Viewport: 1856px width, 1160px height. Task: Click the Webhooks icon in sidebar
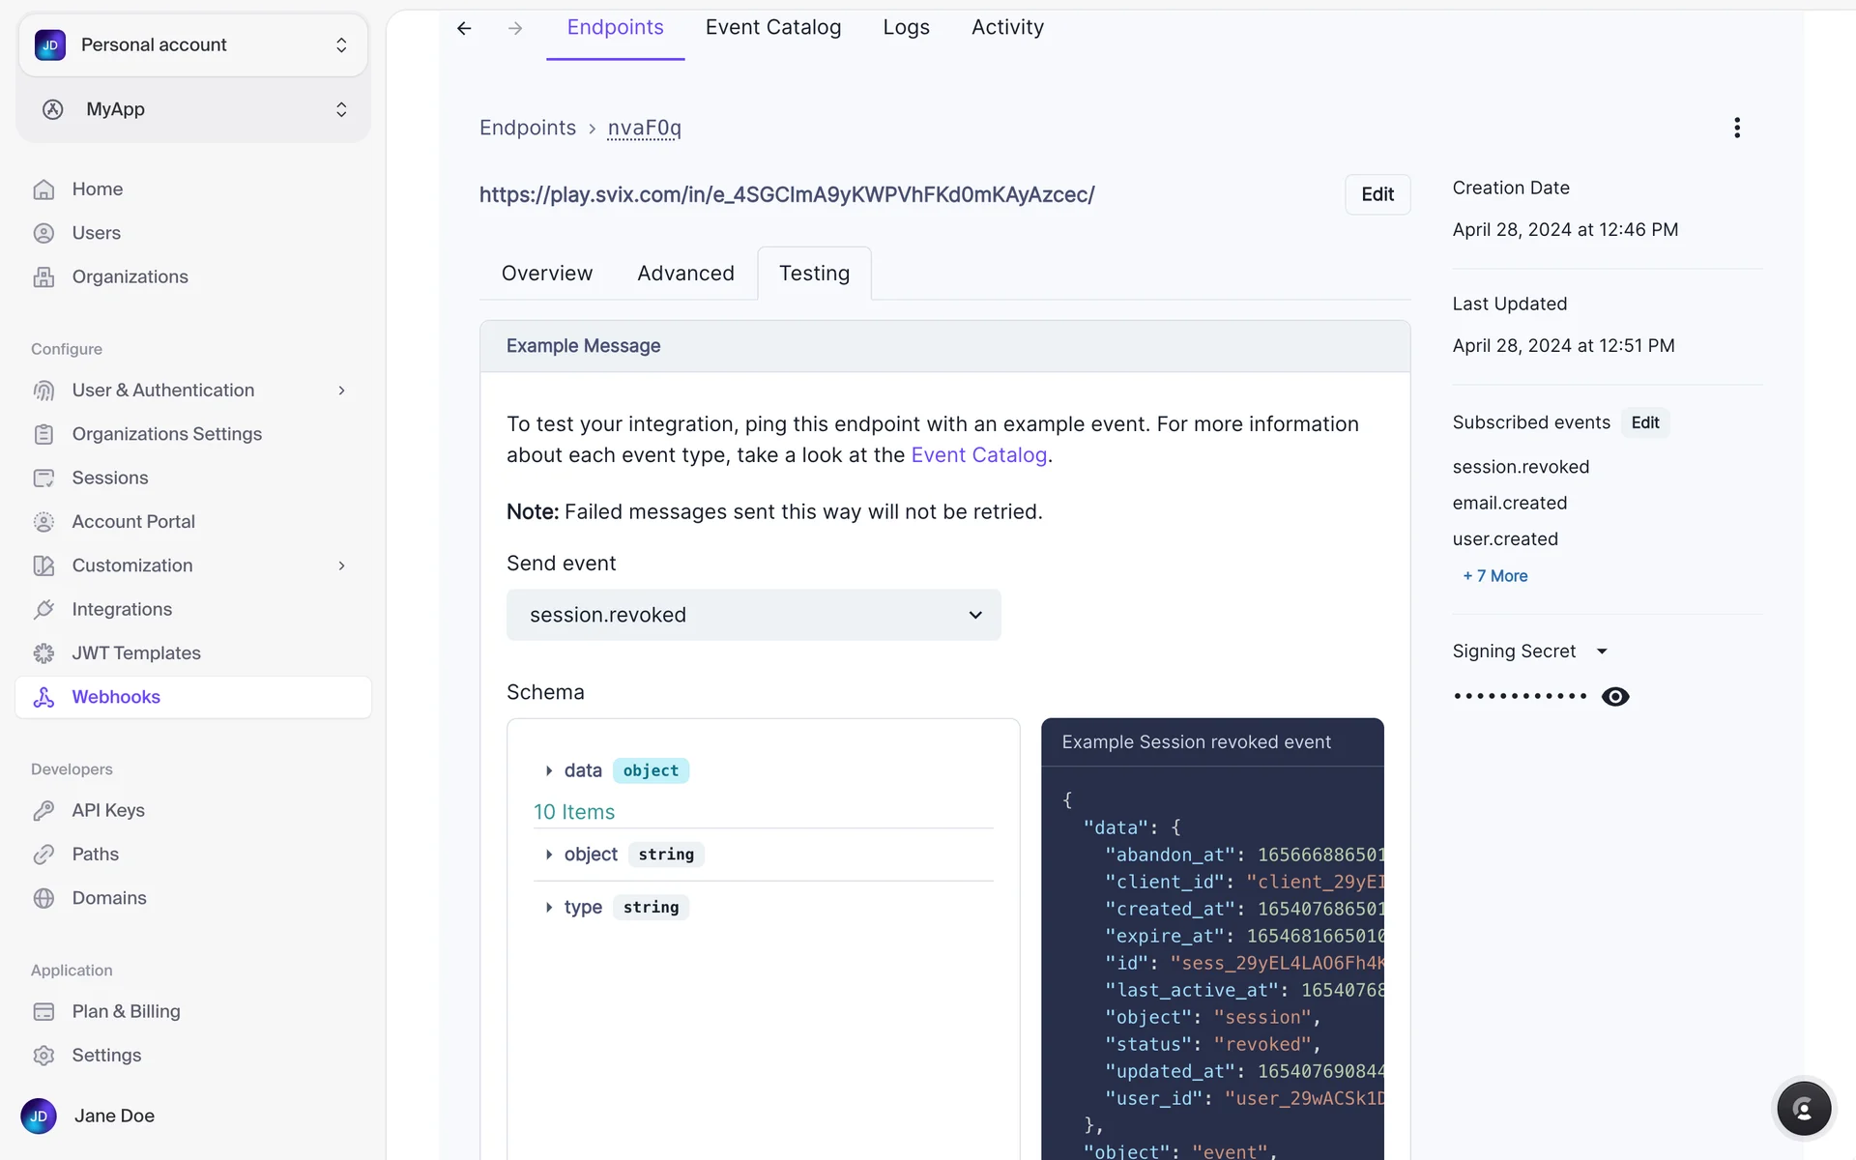[43, 697]
